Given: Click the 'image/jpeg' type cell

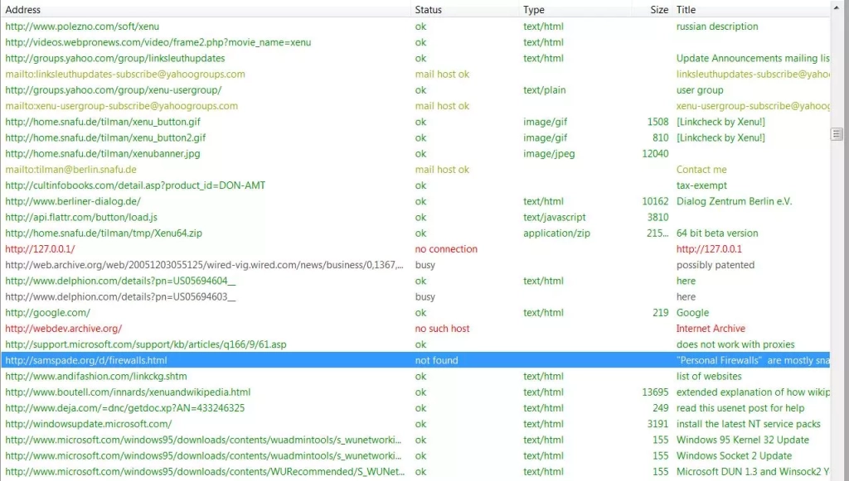Looking at the screenshot, I should [x=549, y=154].
